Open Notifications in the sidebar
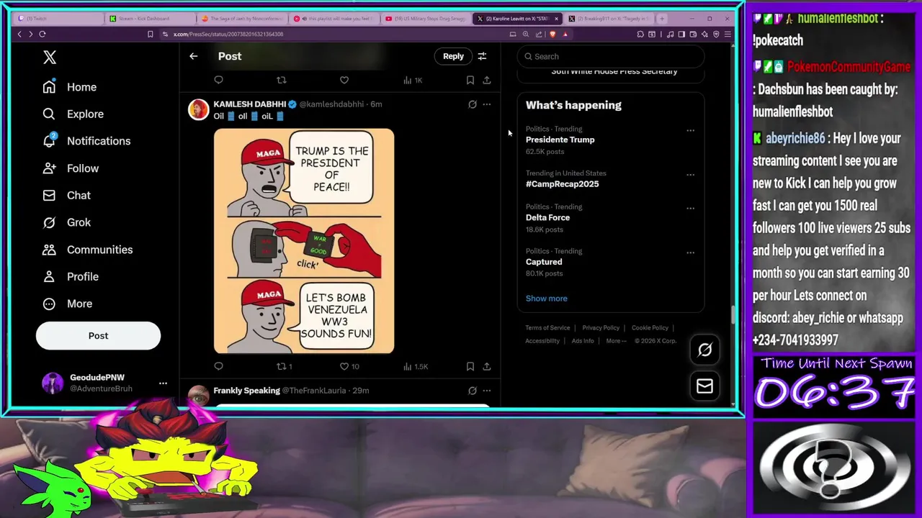The width and height of the screenshot is (922, 518). point(86,141)
